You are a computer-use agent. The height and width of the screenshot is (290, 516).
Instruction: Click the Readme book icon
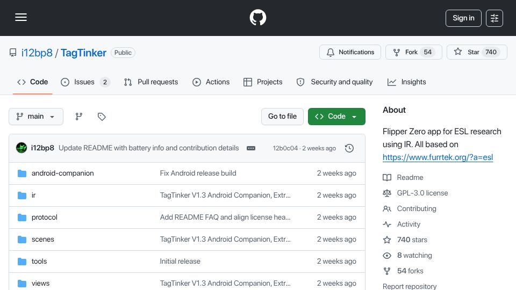click(x=387, y=178)
